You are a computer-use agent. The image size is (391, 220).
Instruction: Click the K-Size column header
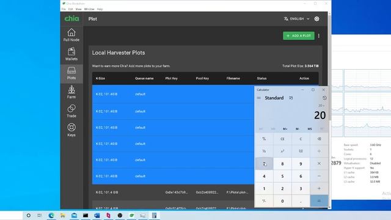click(100, 78)
